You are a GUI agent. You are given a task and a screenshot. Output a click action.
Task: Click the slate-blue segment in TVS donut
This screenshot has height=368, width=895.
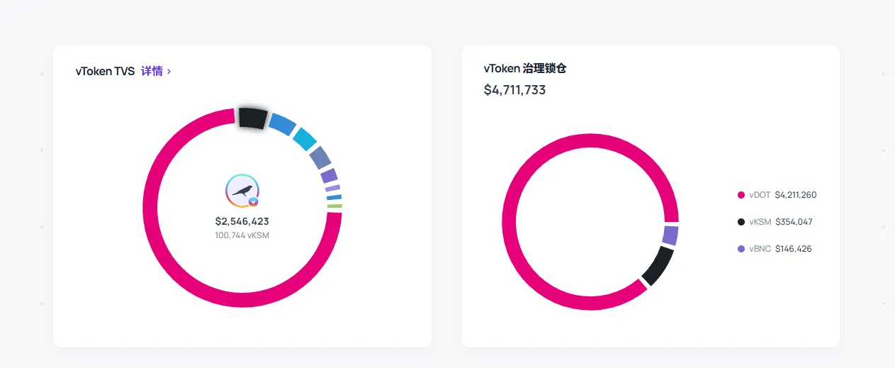point(320,157)
